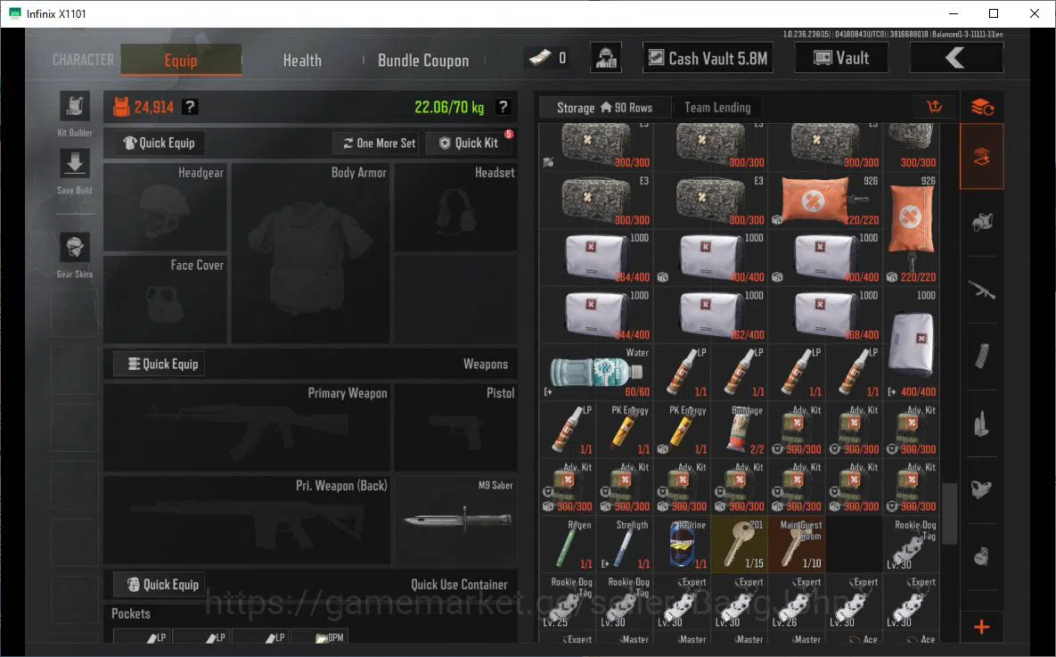The height and width of the screenshot is (657, 1056).
Task: Select the rifle weapons category icon
Action: click(x=982, y=290)
